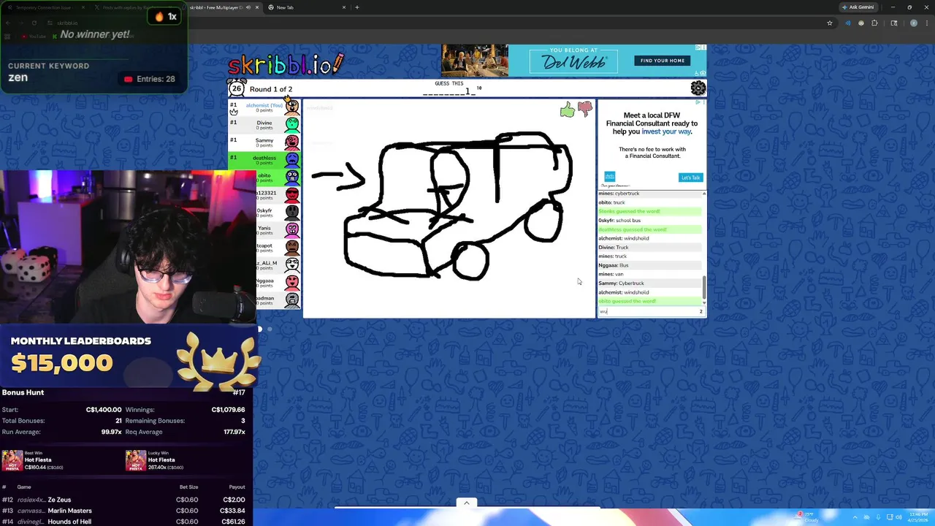
Task: Open weather widget in taskbar
Action: point(807,517)
